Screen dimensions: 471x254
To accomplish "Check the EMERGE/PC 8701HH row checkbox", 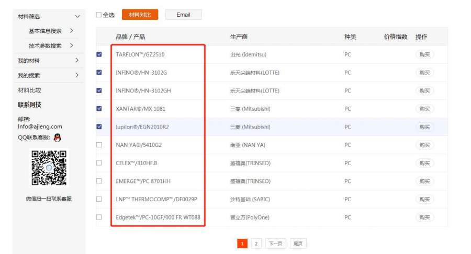I will click(x=99, y=181).
